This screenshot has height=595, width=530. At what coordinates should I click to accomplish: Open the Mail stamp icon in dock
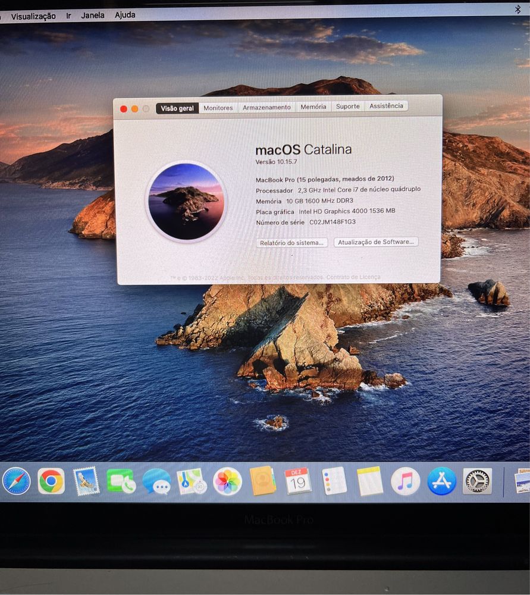(x=86, y=481)
